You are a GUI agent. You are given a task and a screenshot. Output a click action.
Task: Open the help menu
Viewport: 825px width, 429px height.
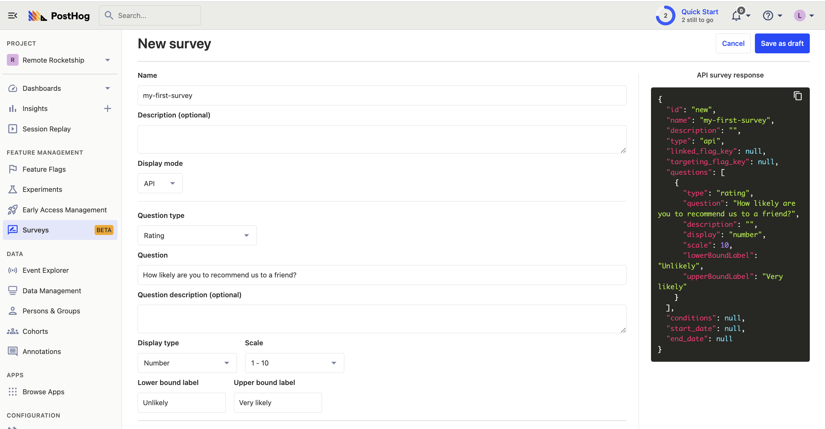769,15
